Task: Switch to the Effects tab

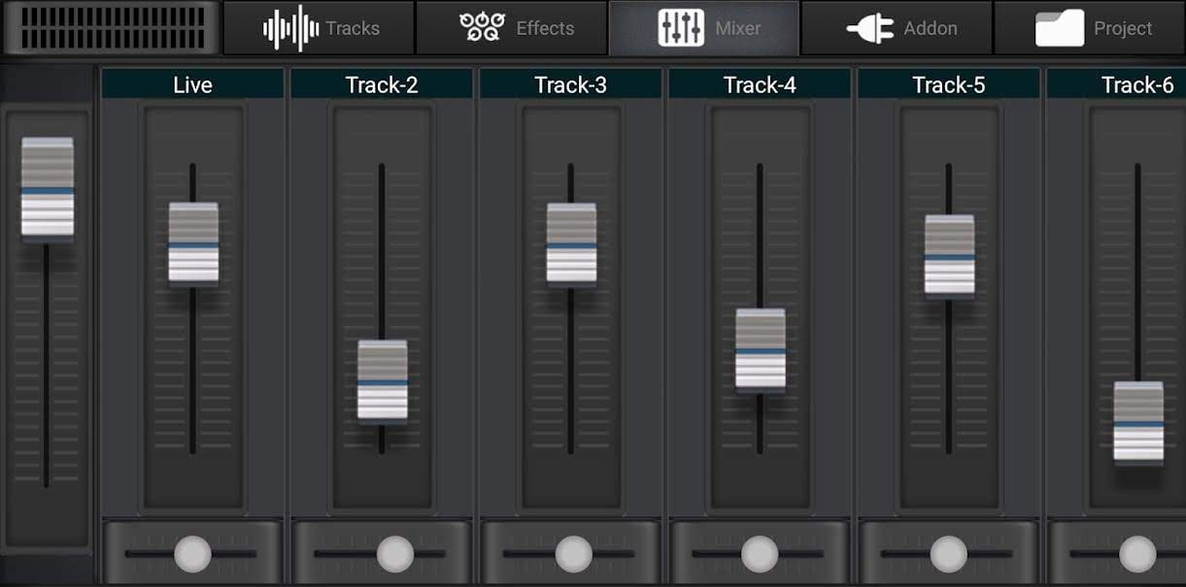Action: (x=511, y=28)
